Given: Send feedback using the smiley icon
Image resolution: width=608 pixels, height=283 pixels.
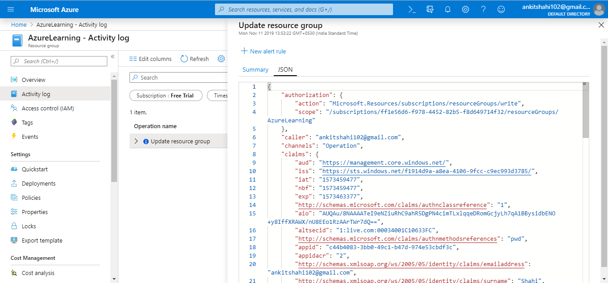Looking at the screenshot, I should [501, 9].
